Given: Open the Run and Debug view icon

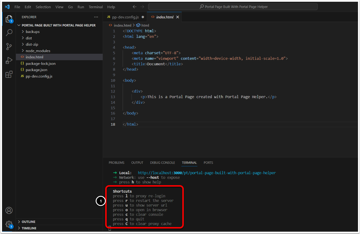Looking at the screenshot, I should click(9, 60).
